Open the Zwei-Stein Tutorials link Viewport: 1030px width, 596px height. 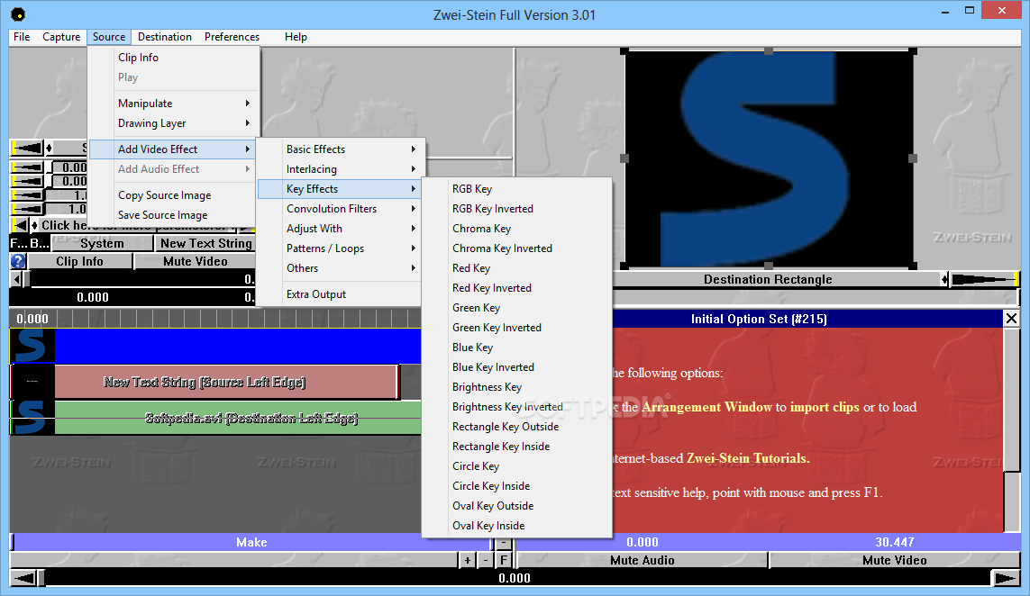(x=748, y=458)
